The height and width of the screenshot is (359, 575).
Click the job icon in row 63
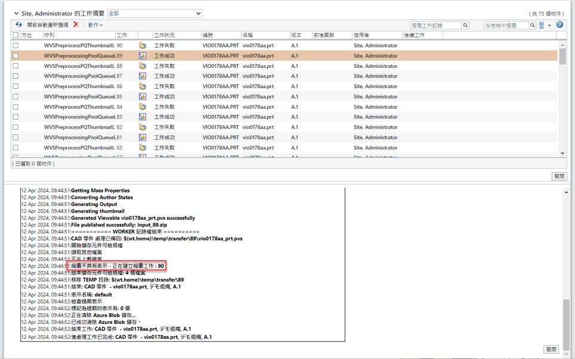[143, 148]
